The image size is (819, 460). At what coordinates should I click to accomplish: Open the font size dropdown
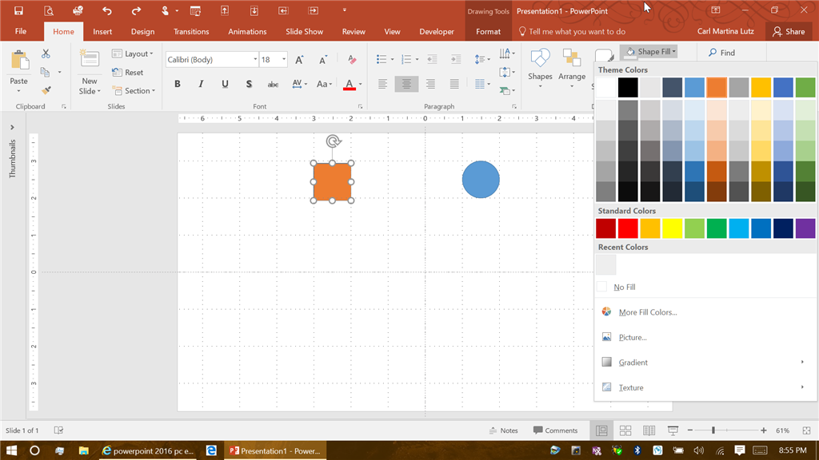284,59
